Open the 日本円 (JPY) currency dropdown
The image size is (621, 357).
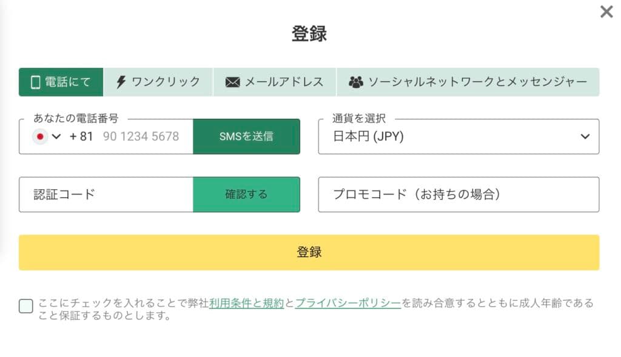pos(458,136)
